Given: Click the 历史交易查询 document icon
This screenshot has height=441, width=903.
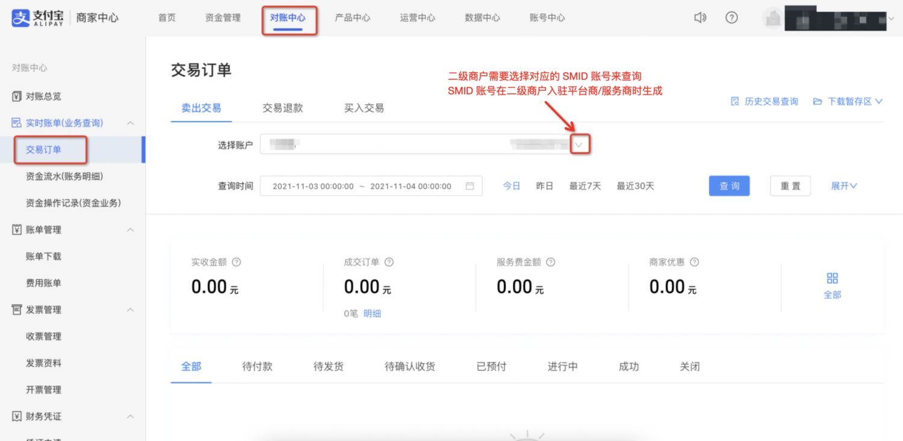Looking at the screenshot, I should click(x=734, y=101).
